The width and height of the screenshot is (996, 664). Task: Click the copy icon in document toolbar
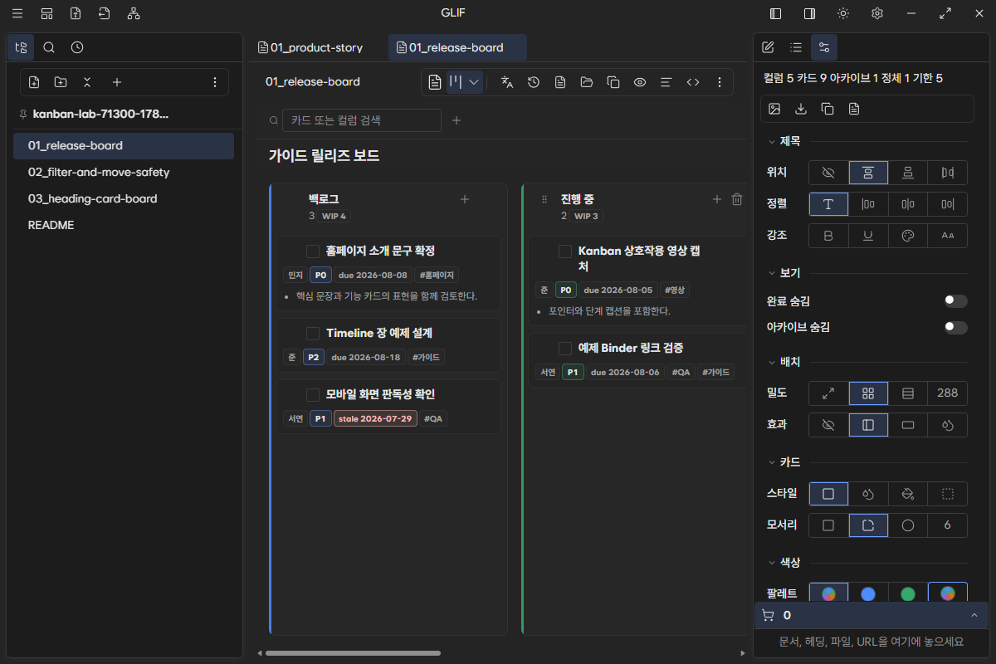pyautogui.click(x=613, y=82)
